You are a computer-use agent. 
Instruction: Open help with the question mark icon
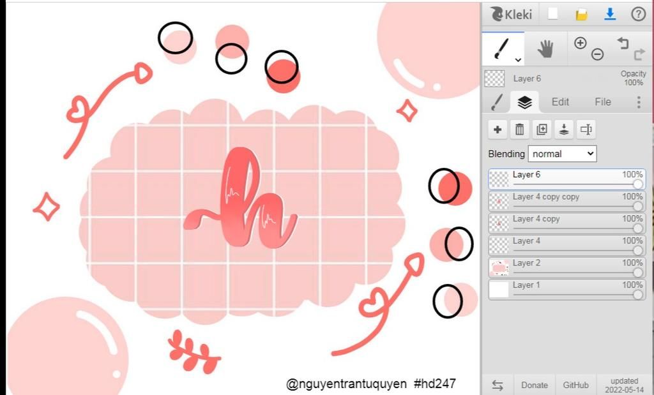(638, 14)
